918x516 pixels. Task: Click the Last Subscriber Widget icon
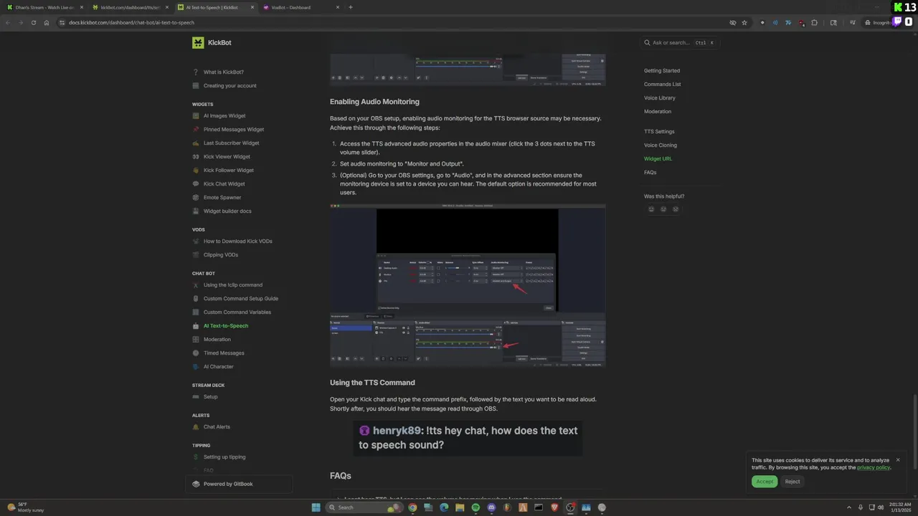[x=196, y=143]
